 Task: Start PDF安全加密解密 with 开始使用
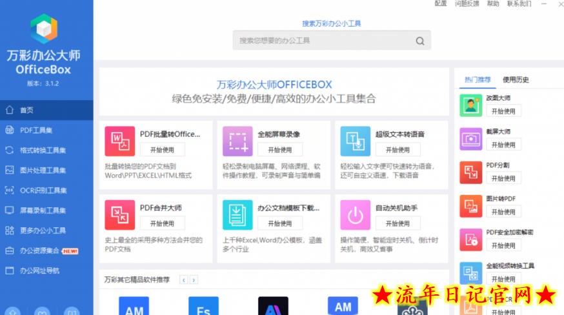pos(503,245)
